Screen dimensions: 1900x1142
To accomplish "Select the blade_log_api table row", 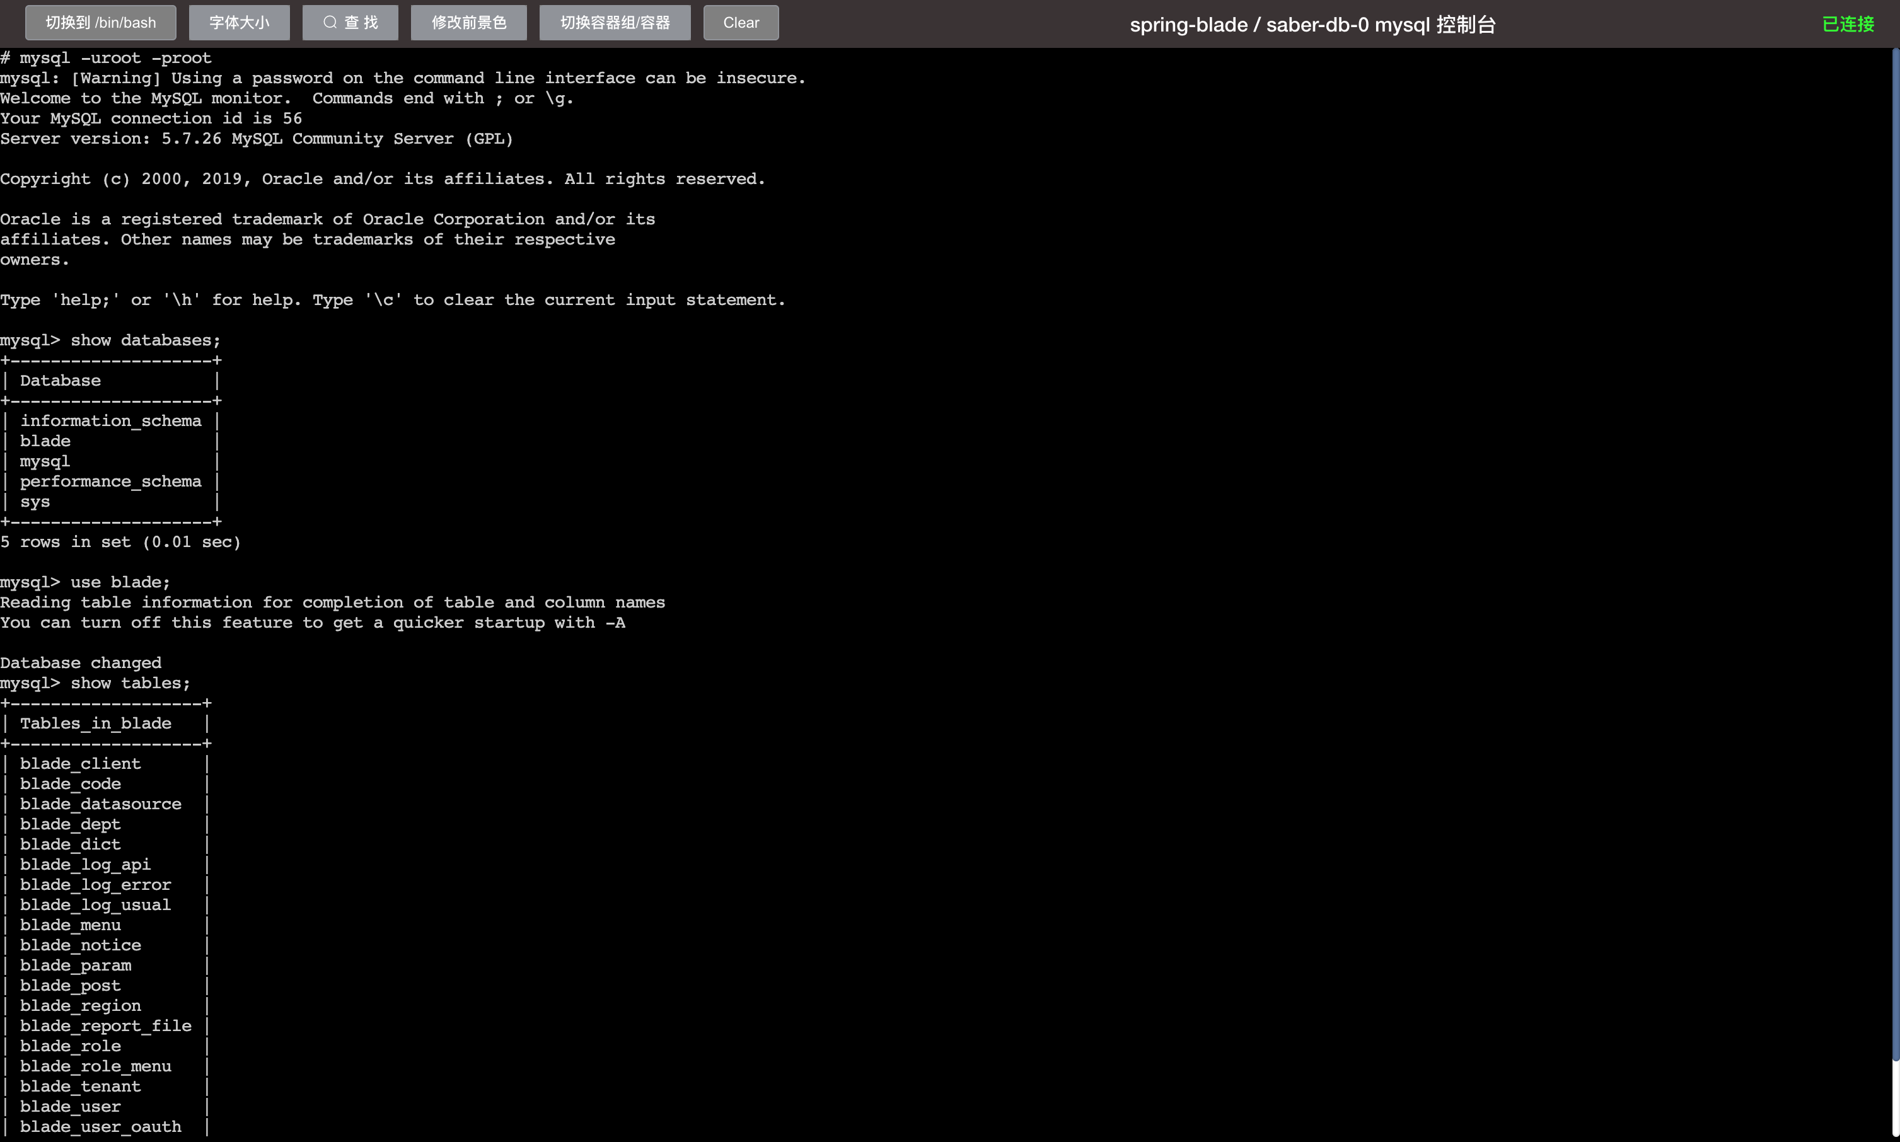I will pos(105,864).
